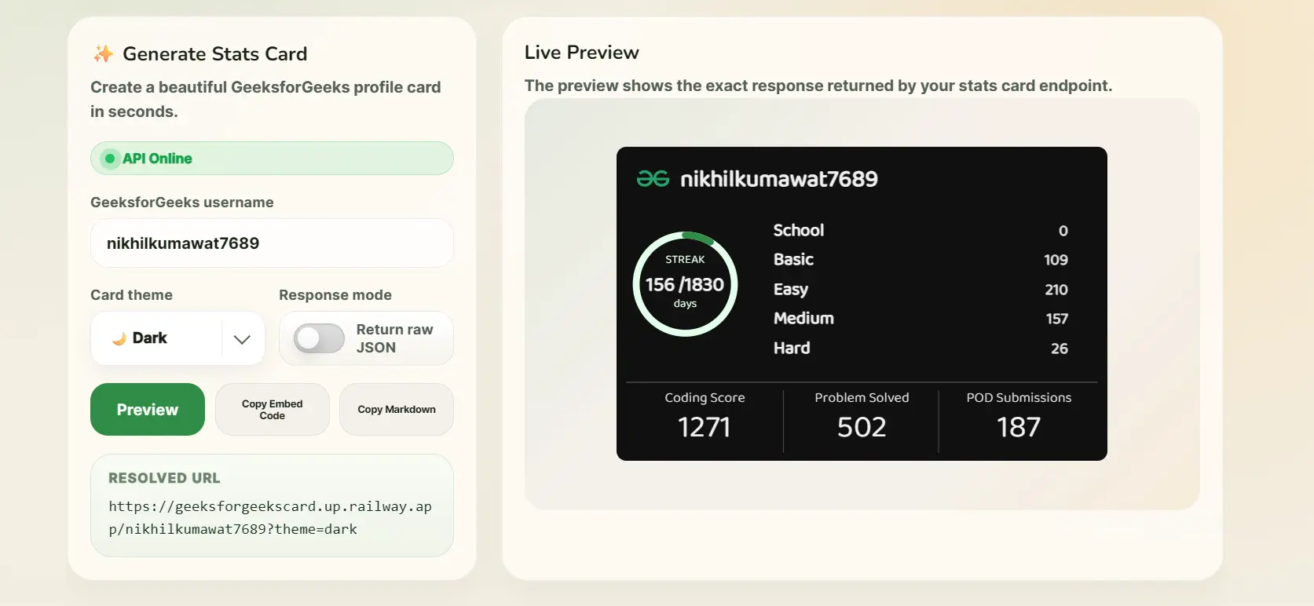Select the Dark theme combo box
Viewport: 1314px width, 606px height.
pyautogui.click(x=178, y=338)
